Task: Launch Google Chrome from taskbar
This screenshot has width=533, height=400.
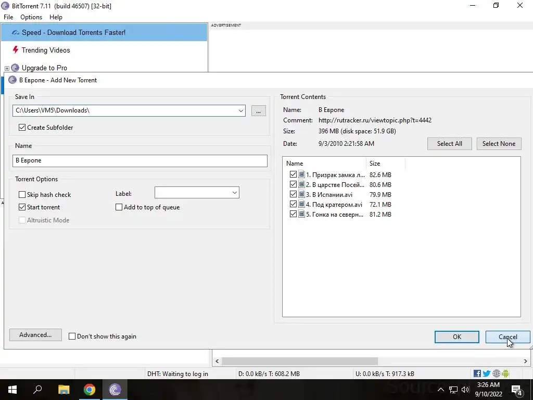Action: (90, 390)
